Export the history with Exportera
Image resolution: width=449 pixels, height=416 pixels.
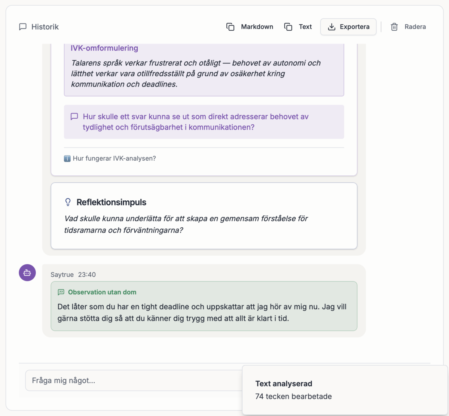348,27
